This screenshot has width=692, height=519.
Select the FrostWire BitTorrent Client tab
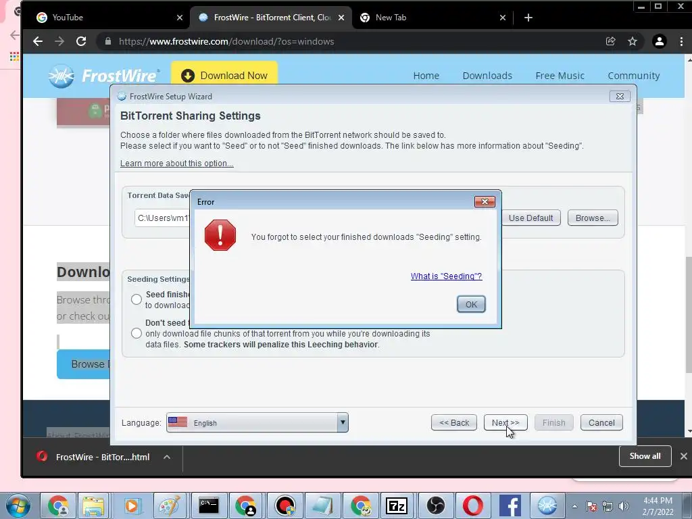click(270, 18)
